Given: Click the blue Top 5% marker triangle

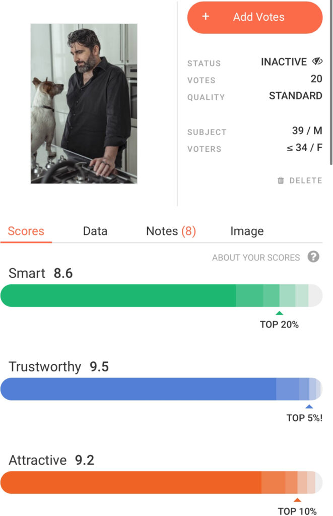Looking at the screenshot, I should pos(309,406).
